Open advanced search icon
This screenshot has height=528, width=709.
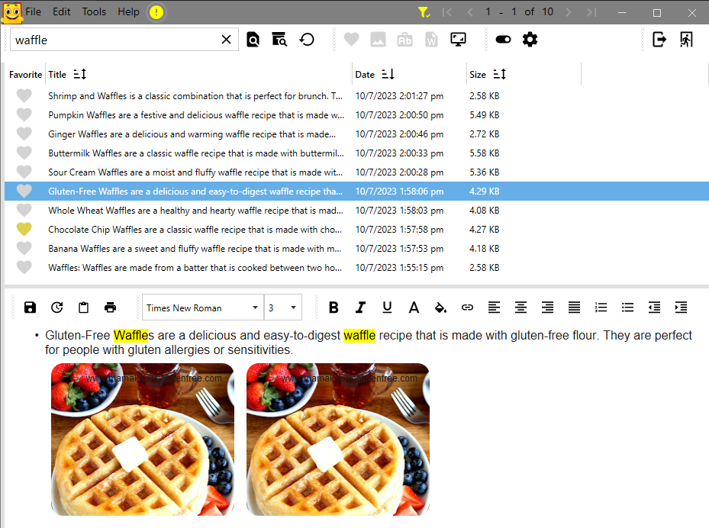279,40
